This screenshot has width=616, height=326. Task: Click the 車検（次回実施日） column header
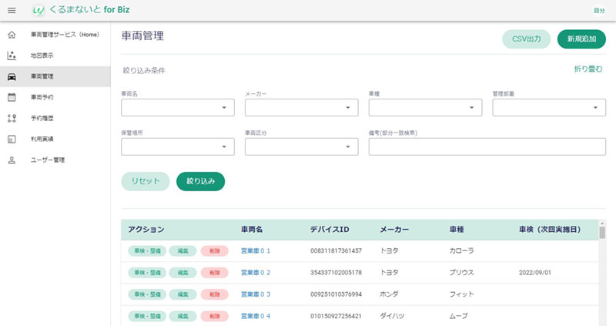(550, 229)
